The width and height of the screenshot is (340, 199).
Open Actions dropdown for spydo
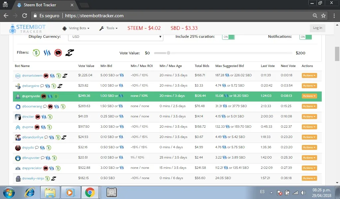(x=309, y=148)
